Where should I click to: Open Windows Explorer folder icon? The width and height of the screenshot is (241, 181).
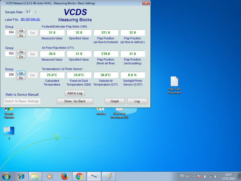pyautogui.click(x=35, y=176)
